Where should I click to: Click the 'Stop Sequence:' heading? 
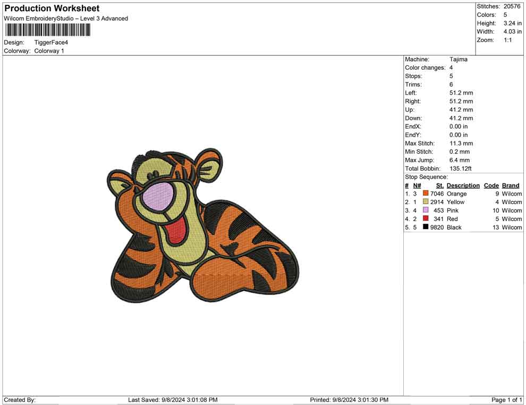[x=426, y=177]
